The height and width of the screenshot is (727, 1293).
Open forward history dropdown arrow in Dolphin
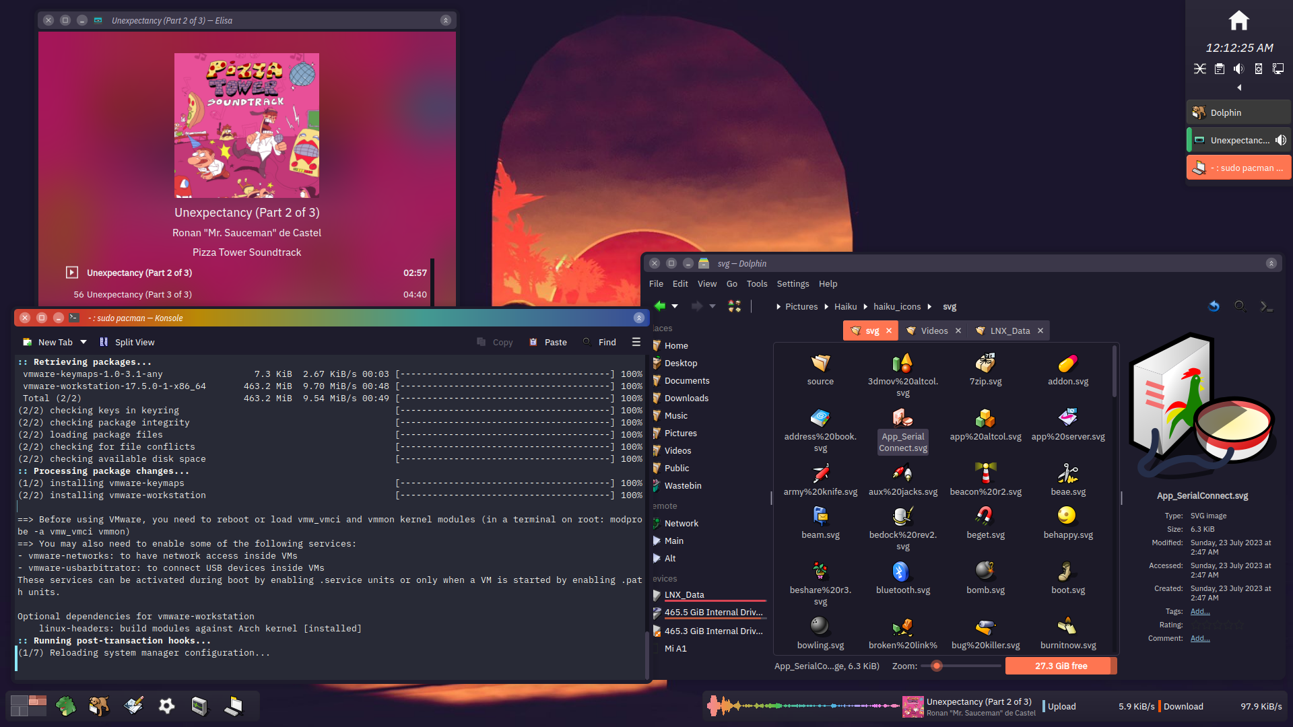712,306
